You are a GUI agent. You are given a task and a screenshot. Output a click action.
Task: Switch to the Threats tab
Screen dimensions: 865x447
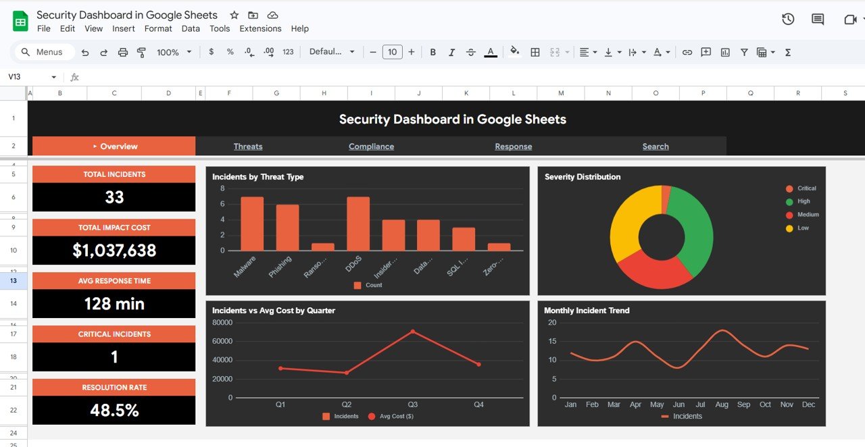click(248, 146)
